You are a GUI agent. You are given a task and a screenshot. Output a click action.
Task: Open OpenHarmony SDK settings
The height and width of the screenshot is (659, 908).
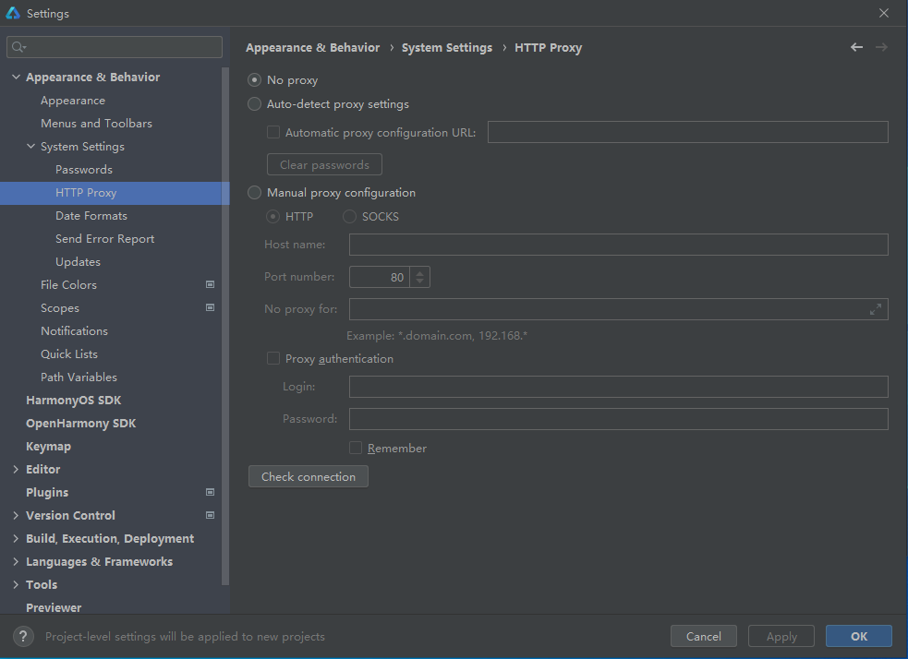tap(81, 424)
